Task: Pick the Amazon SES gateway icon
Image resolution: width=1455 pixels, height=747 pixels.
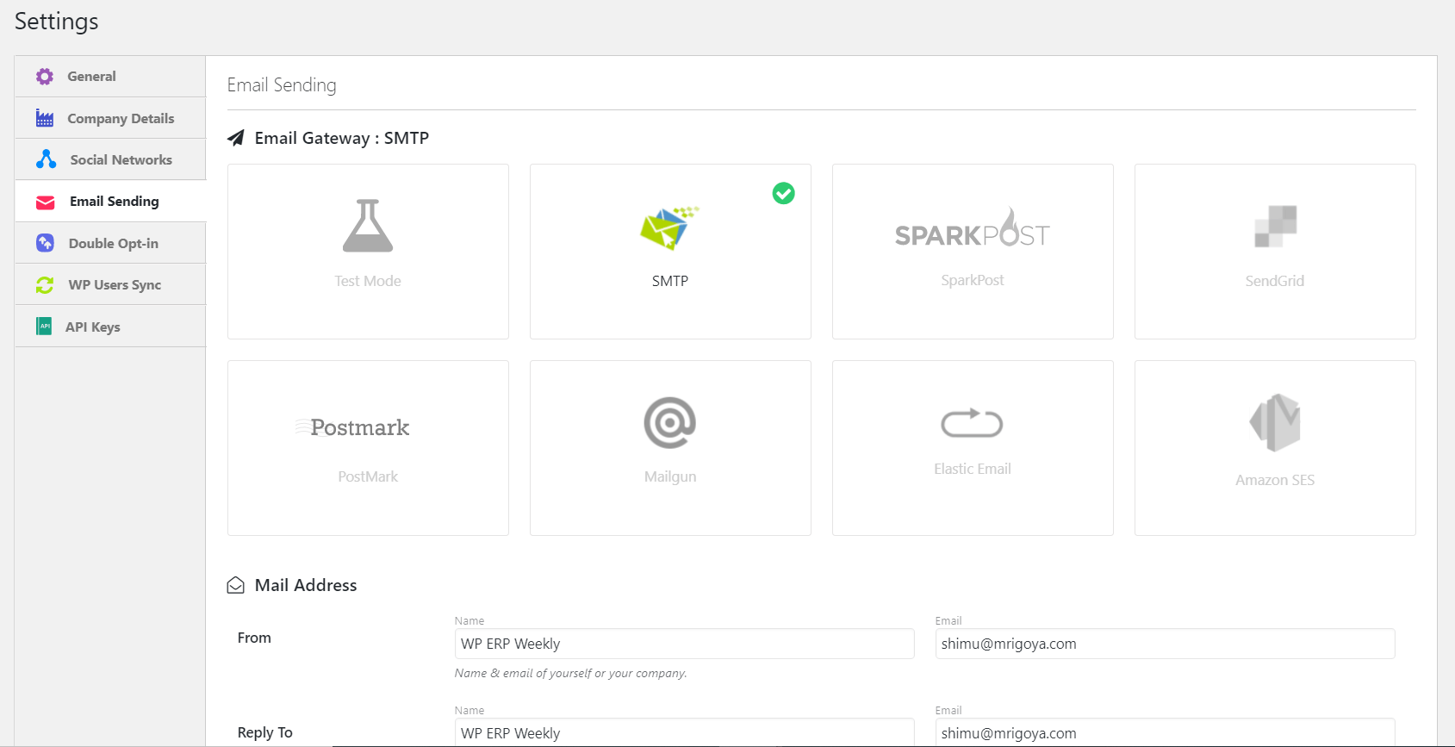Action: pyautogui.click(x=1275, y=422)
